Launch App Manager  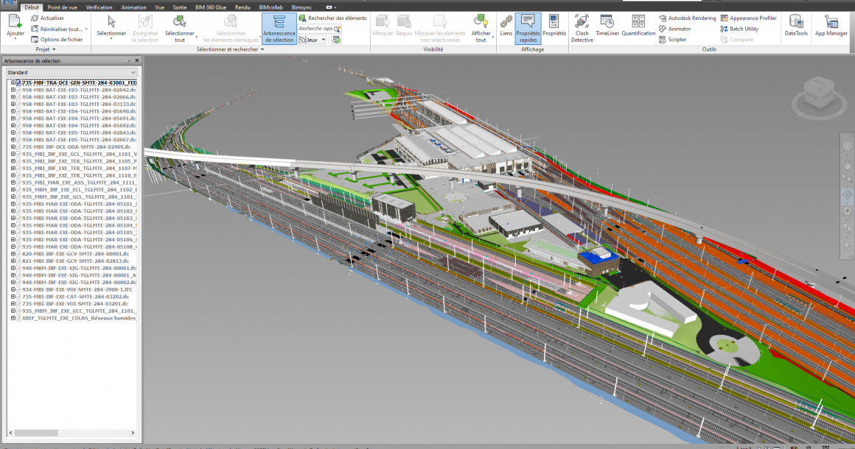coord(831,26)
